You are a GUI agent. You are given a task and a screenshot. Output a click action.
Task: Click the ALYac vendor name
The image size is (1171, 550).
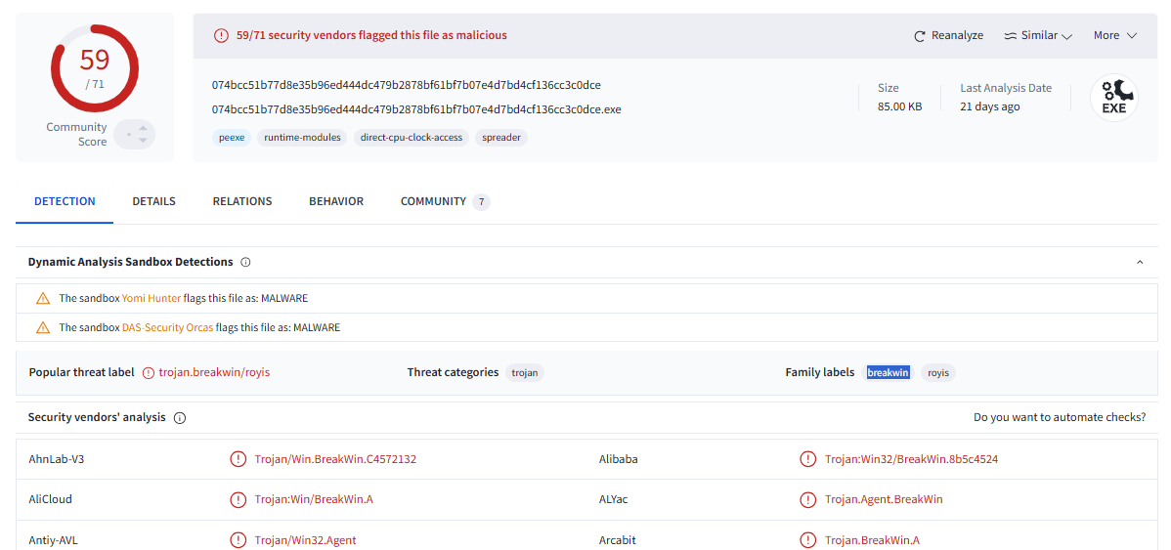(614, 499)
